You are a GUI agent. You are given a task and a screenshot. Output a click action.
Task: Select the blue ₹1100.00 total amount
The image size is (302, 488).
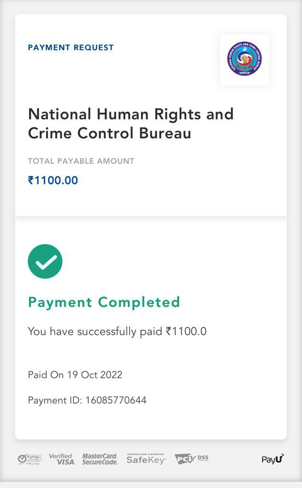(x=53, y=180)
